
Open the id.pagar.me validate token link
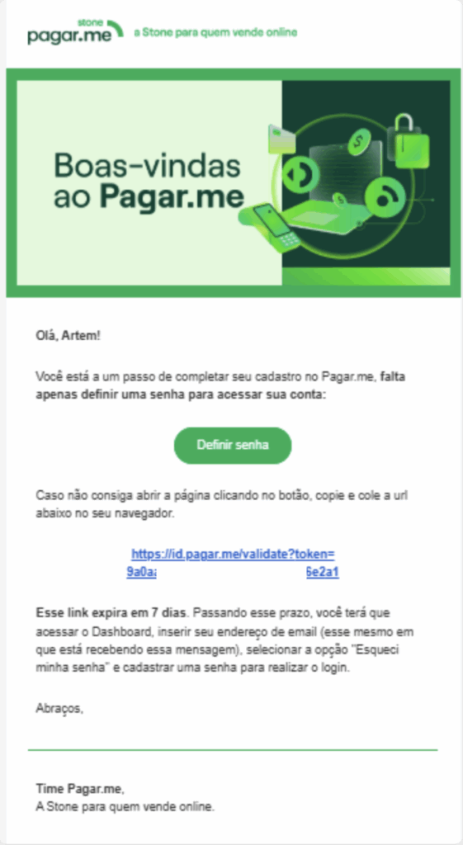233,554
